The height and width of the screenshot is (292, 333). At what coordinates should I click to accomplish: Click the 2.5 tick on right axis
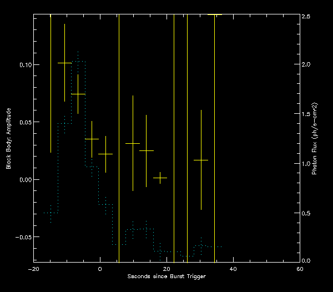306,16
